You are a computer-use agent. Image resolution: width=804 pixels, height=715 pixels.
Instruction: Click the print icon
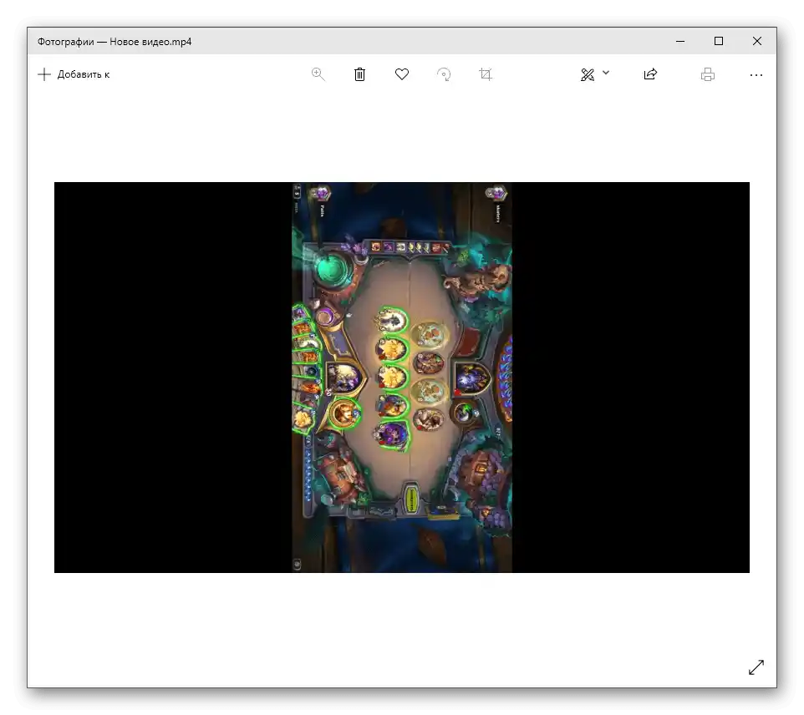[708, 75]
